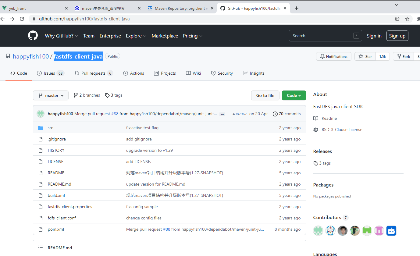Click the file icon next to pom.xml
Screen dimensions: 420x256
[41, 229]
